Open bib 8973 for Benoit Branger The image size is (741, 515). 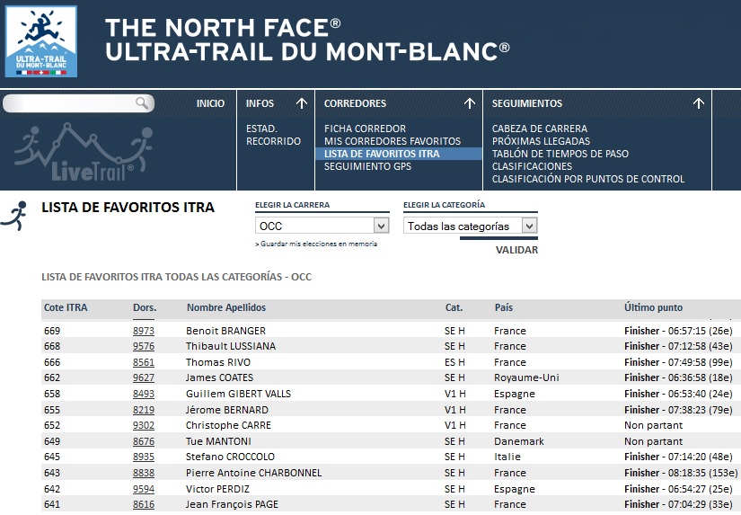pyautogui.click(x=144, y=331)
